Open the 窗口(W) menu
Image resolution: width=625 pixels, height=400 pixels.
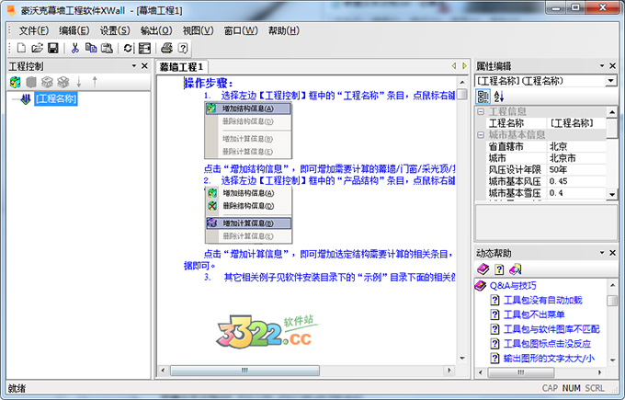pyautogui.click(x=241, y=30)
